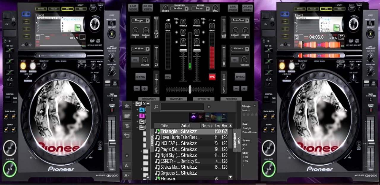Switch to the RECORD tab
The height and width of the screenshot is (185, 380).
[231, 99]
